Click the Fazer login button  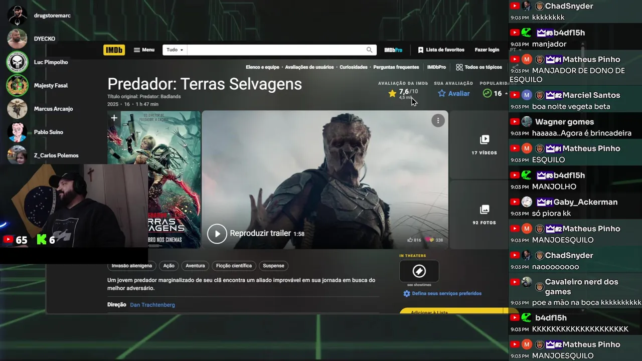[x=487, y=50]
